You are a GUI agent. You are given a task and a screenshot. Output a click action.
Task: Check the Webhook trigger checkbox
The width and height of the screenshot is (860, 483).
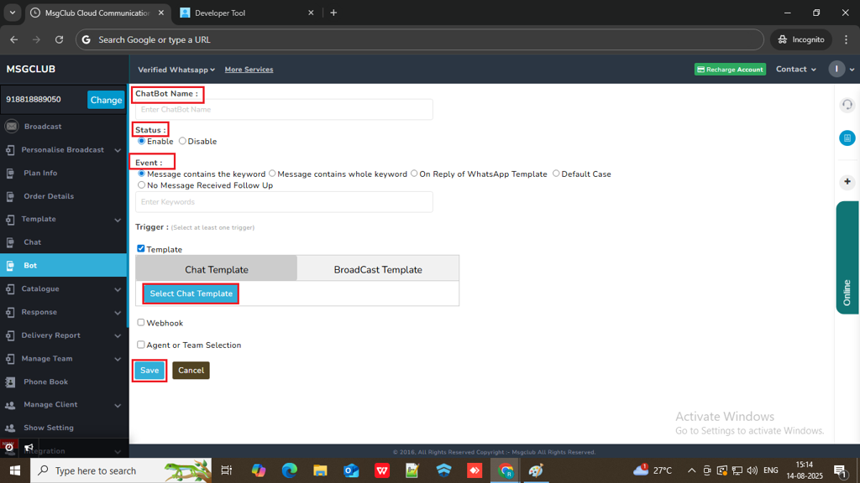pyautogui.click(x=141, y=323)
